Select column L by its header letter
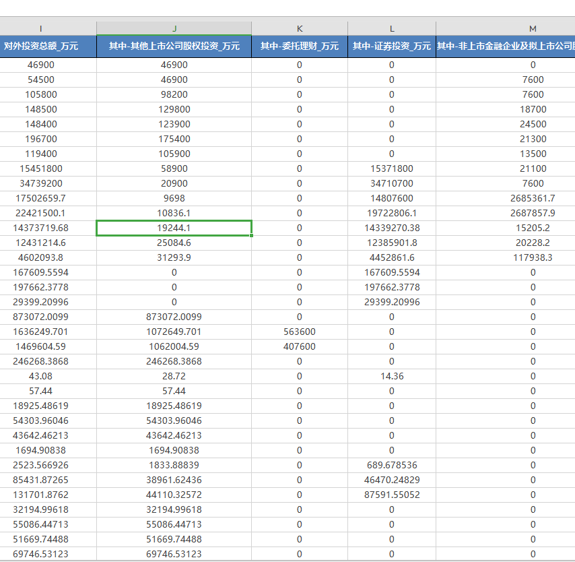 [x=392, y=28]
